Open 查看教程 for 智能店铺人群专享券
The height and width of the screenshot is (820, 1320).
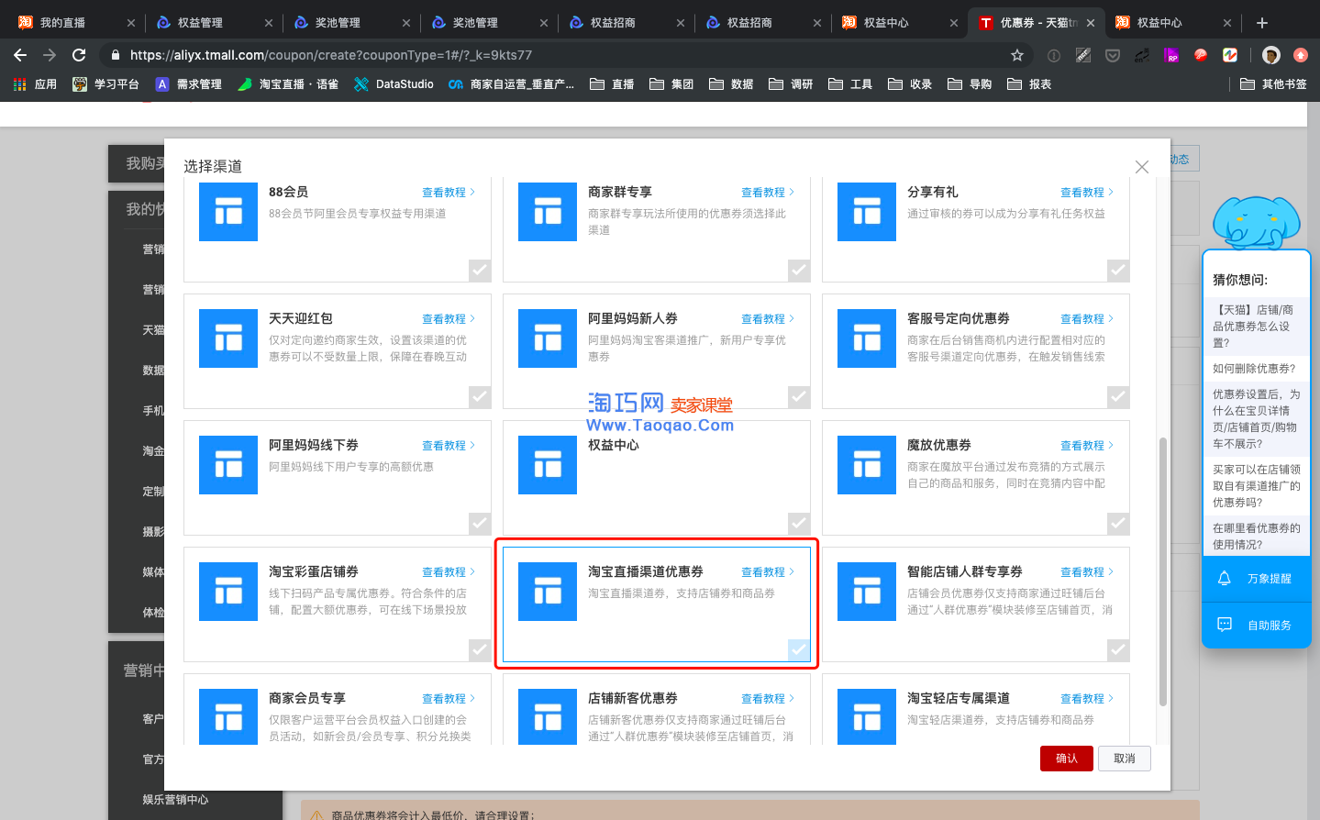[1087, 572]
